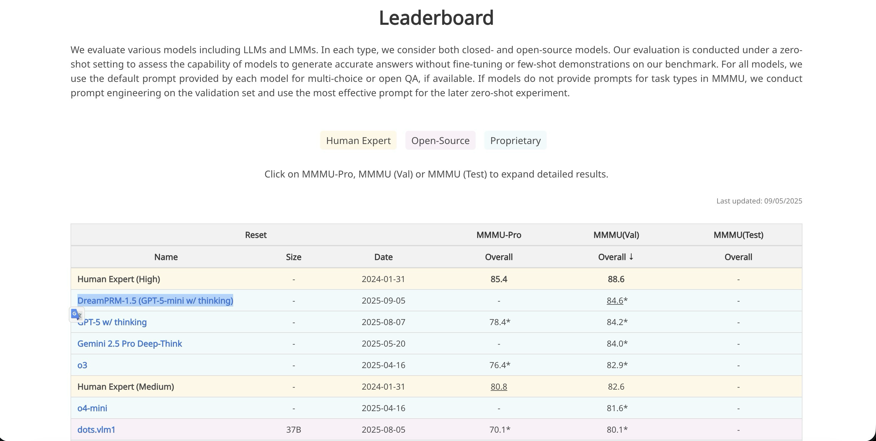Open Gemini 2.5 Pro Deep-Think link

pos(129,344)
